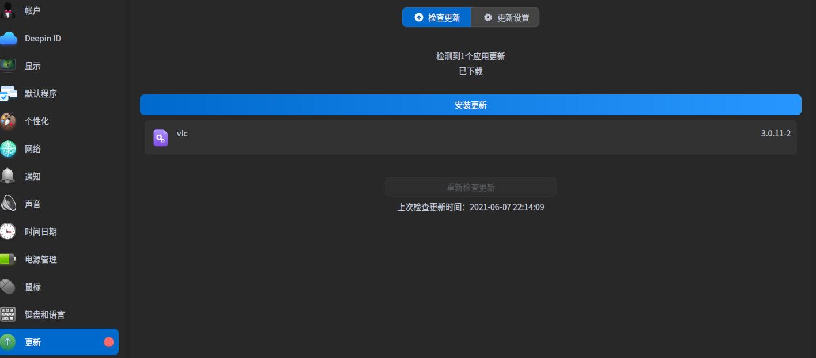This screenshot has height=358, width=816.
Task: Click the 重新检查更新 button
Action: (x=471, y=187)
